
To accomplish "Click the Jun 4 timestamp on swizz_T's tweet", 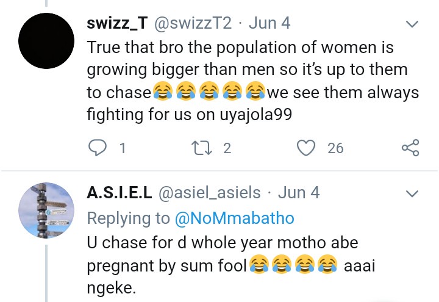I will pyautogui.click(x=269, y=24).
